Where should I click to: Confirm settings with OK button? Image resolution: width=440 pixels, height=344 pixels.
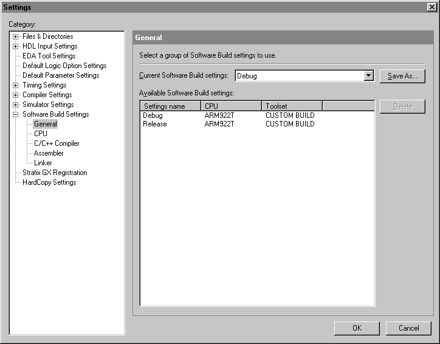[x=357, y=328]
